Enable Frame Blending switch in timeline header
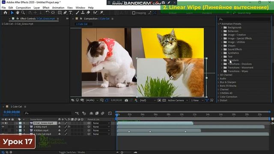The image size is (274, 154). [x=97, y=113]
